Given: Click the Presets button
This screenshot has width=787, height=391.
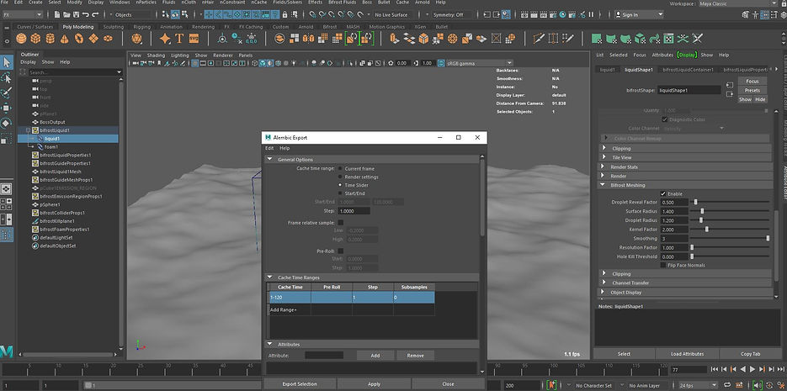Looking at the screenshot, I should tap(752, 90).
